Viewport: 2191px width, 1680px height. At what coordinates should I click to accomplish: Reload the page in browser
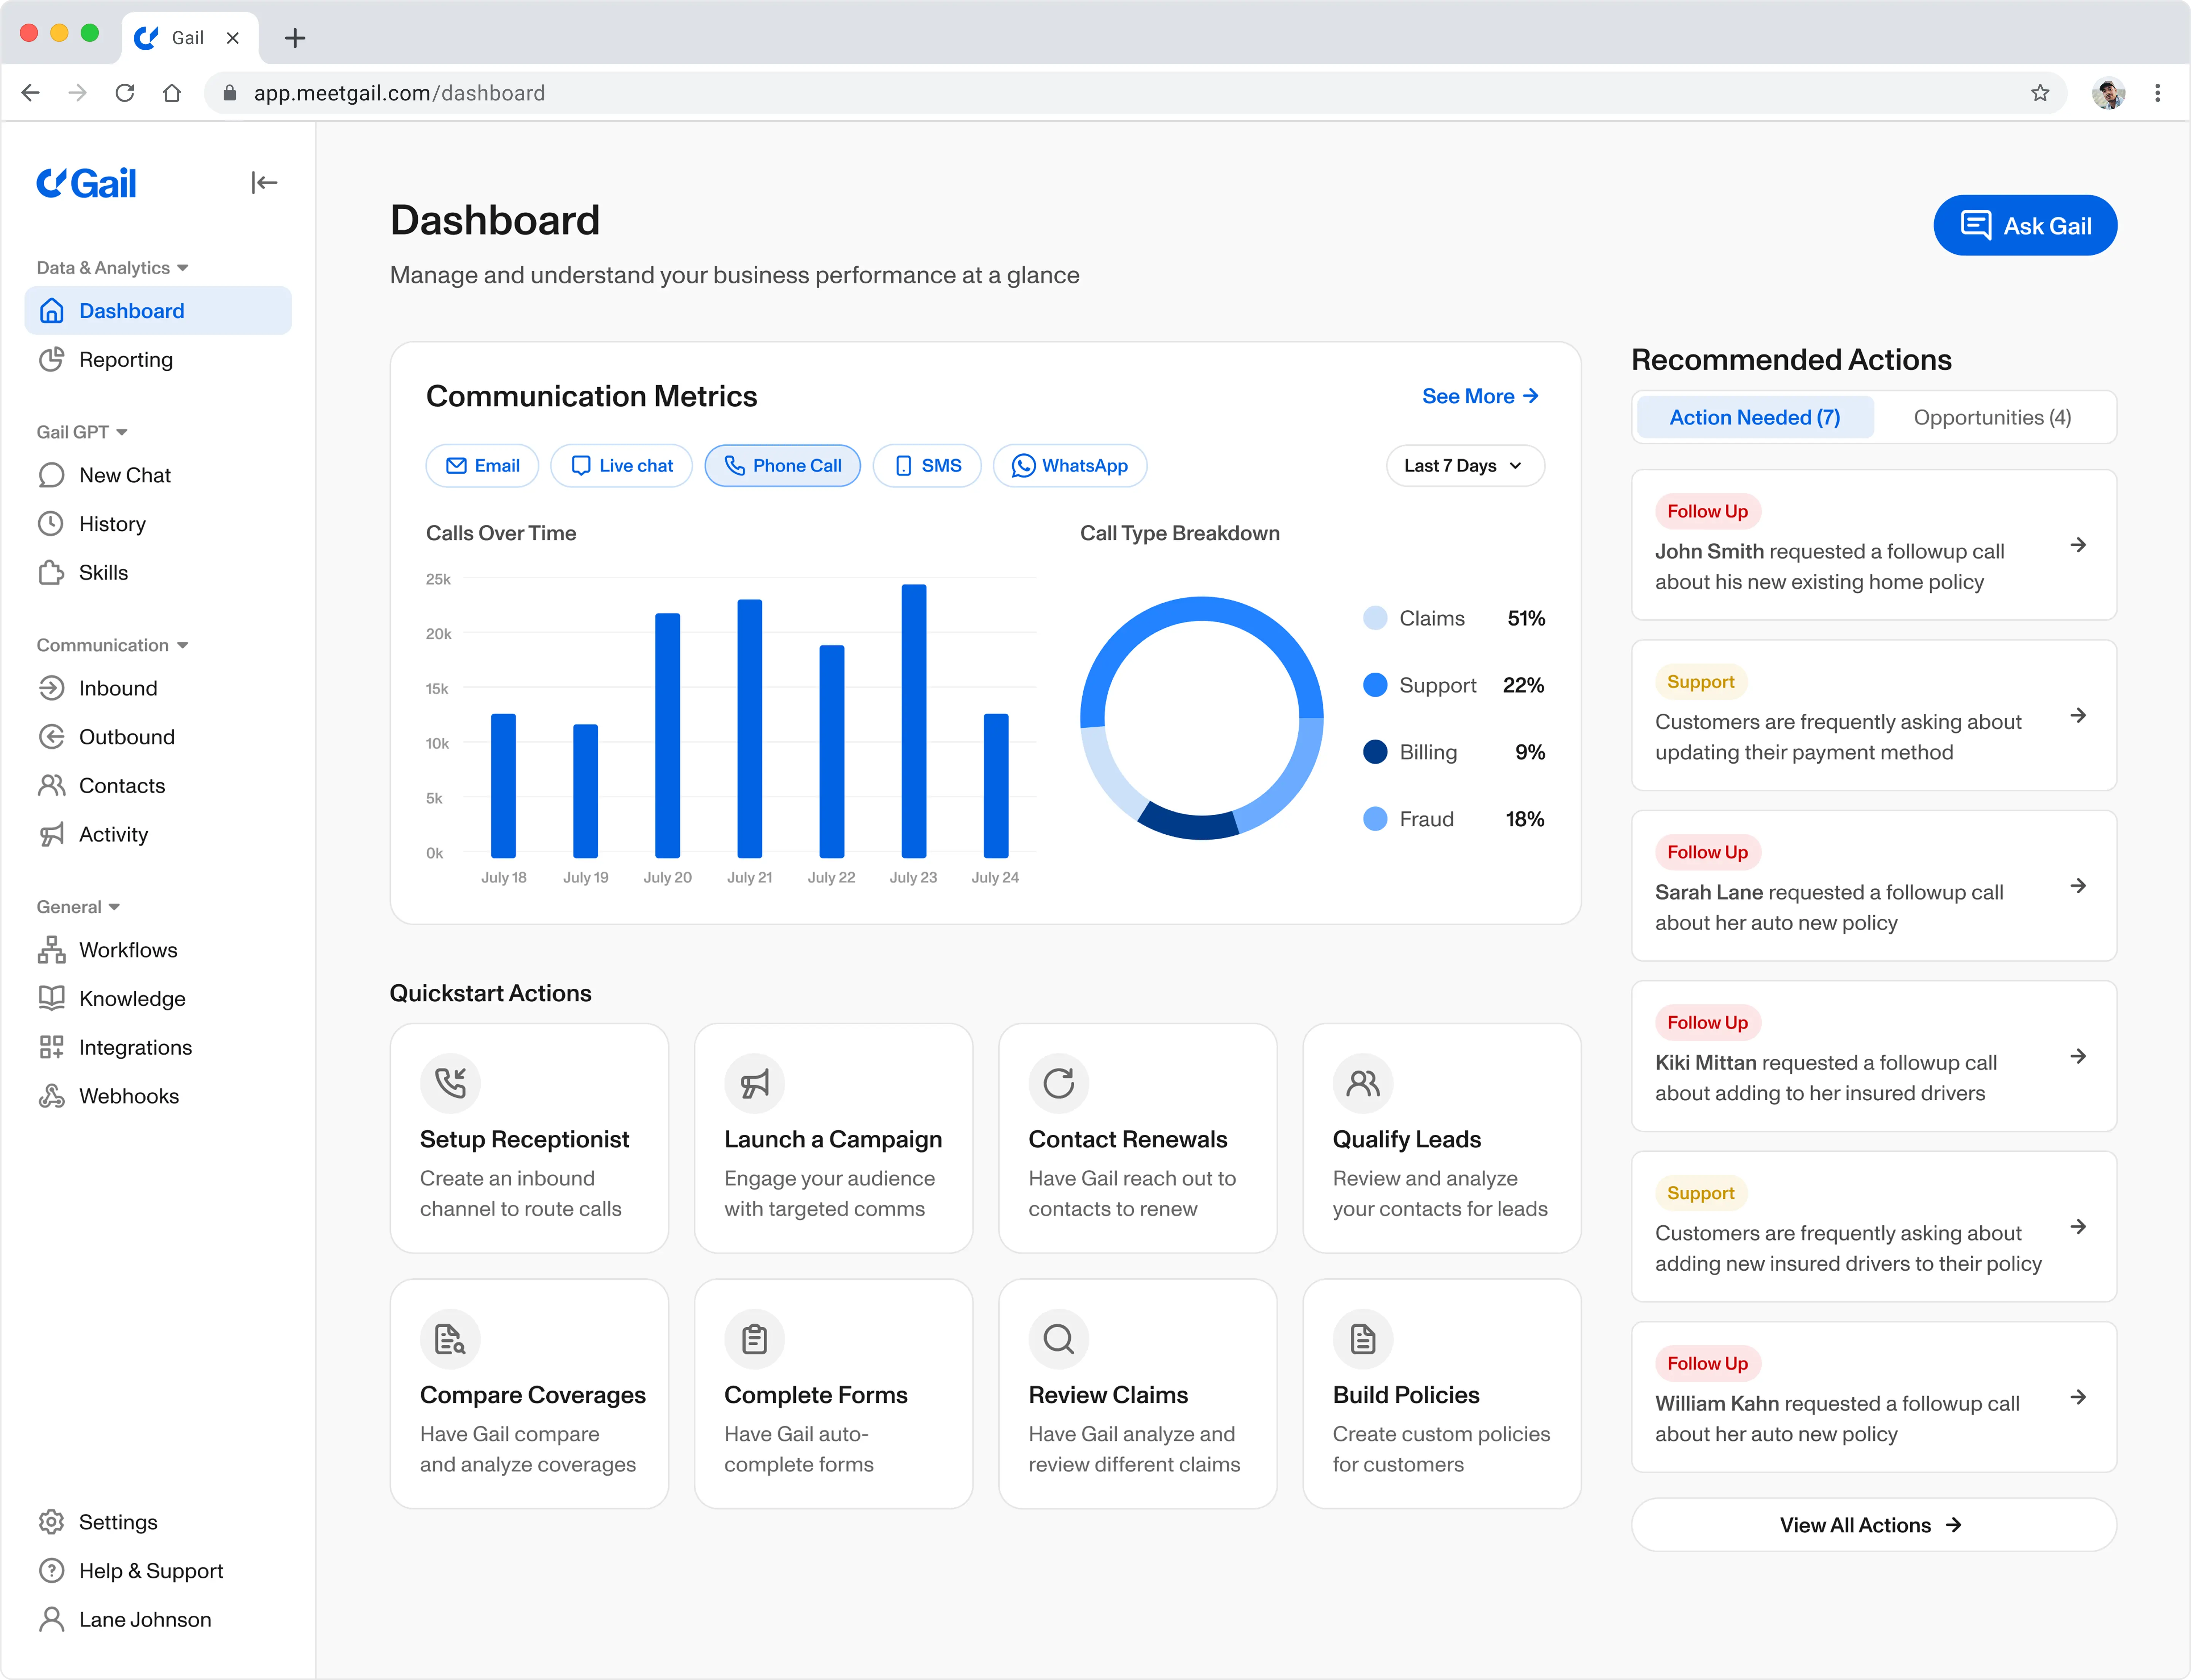coord(125,93)
